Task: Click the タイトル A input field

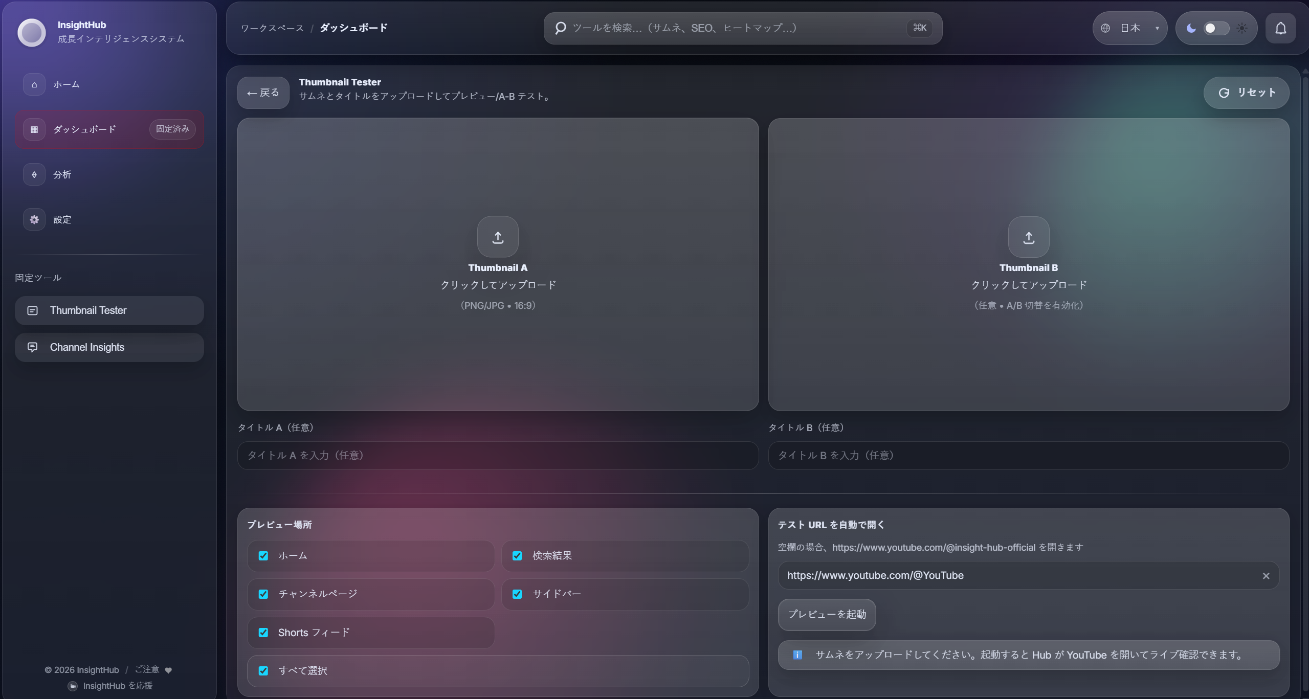Action: tap(498, 455)
